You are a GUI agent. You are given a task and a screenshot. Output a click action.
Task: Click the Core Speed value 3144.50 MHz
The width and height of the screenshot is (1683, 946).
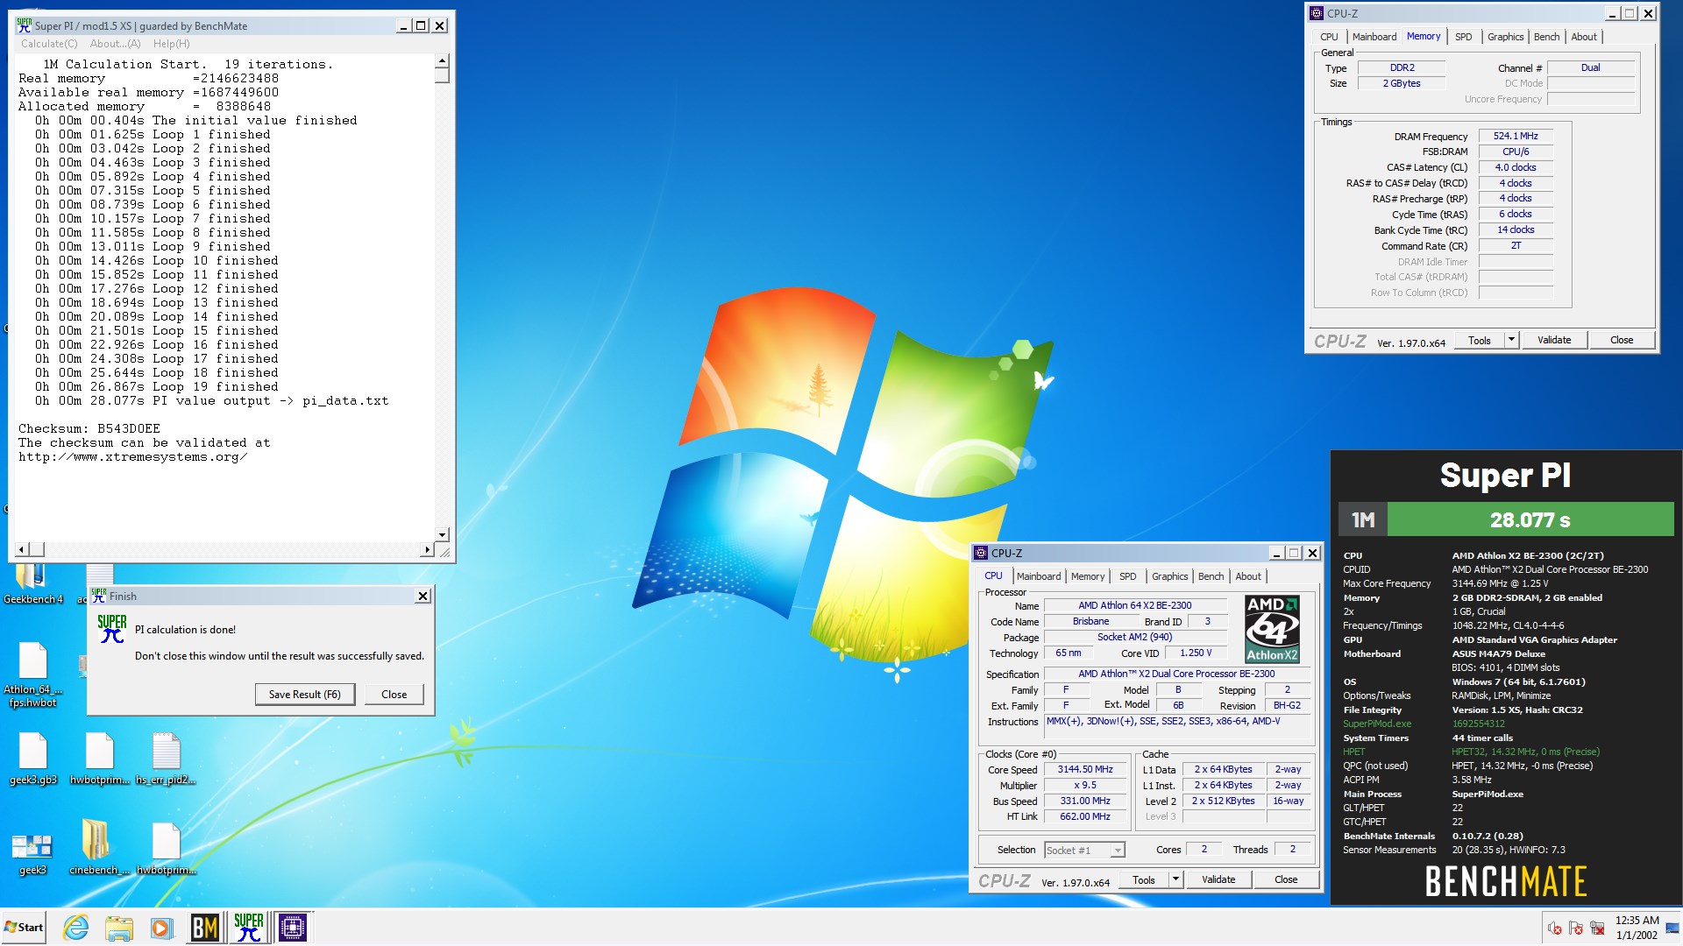tap(1085, 769)
